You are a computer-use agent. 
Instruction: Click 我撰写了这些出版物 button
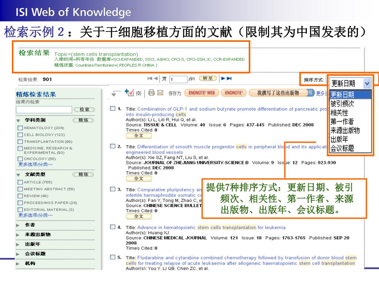[278, 93]
